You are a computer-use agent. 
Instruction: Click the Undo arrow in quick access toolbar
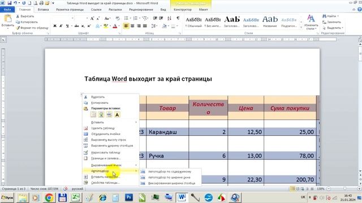[15, 3]
